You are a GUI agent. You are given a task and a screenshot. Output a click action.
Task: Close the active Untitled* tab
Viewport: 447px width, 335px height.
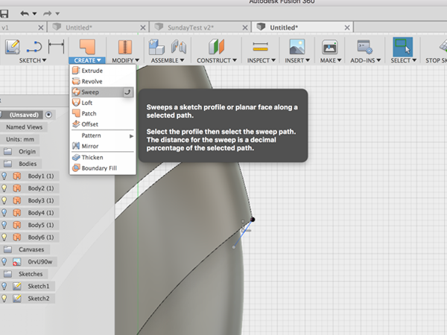coord(347,28)
